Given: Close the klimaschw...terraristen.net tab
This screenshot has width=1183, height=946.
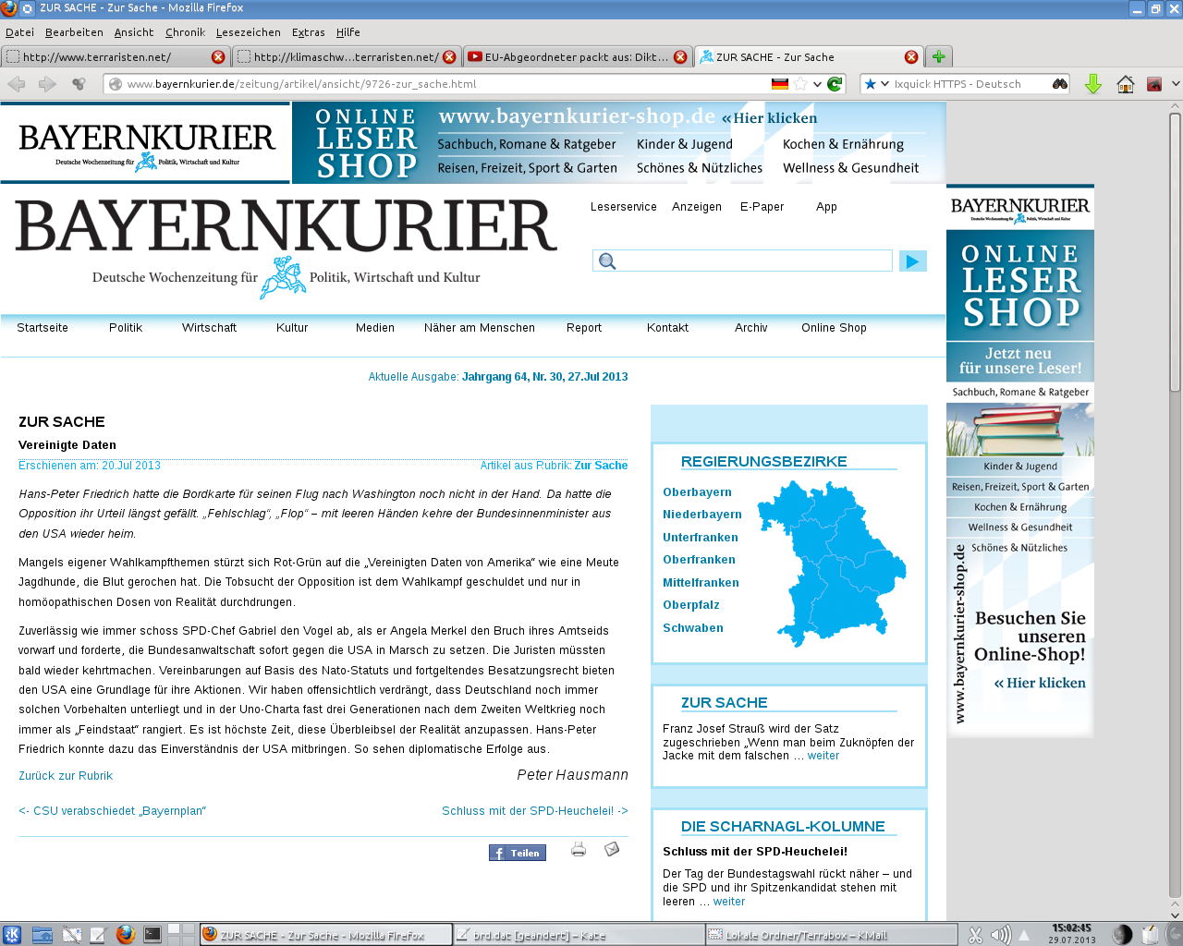Looking at the screenshot, I should 449,57.
